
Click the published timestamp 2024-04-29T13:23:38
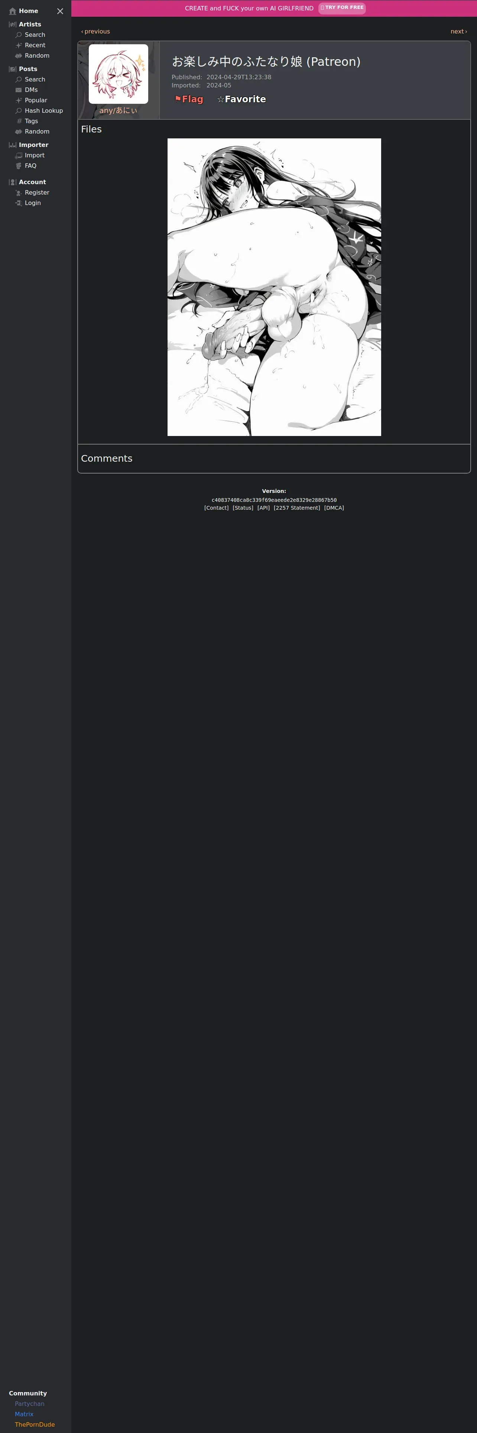tap(239, 77)
